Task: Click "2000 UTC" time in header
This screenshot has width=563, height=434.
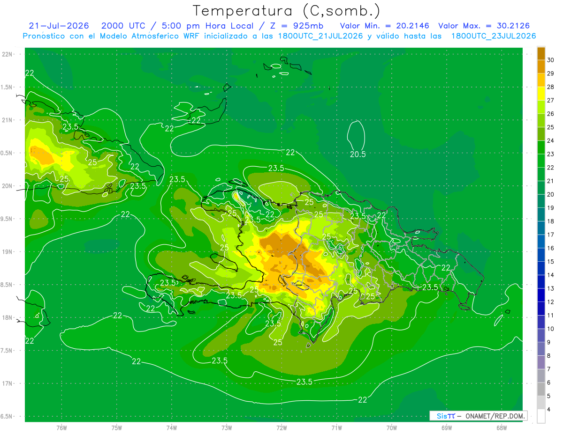Action: click(x=124, y=26)
